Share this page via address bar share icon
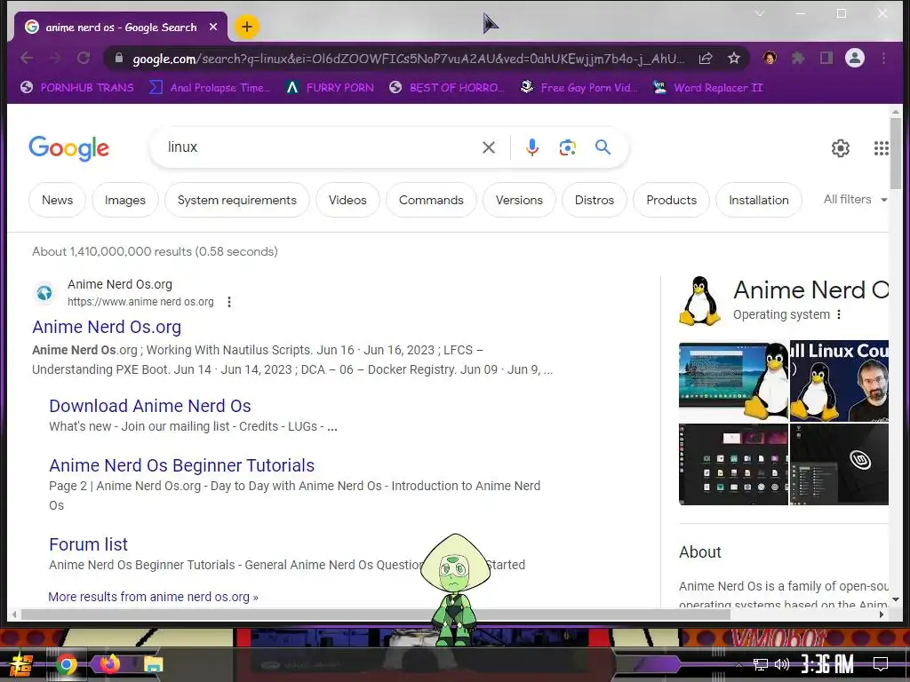The width and height of the screenshot is (910, 682). tap(705, 58)
